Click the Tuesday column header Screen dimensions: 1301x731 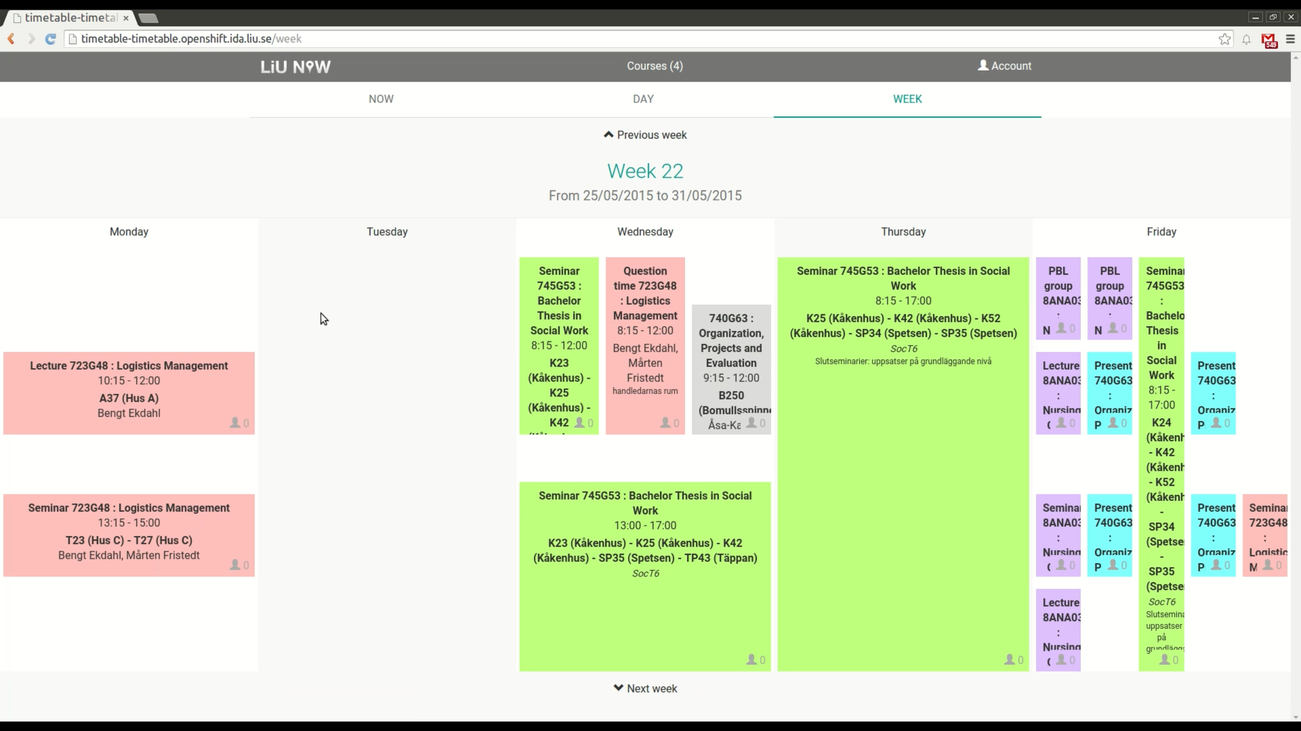click(x=387, y=231)
